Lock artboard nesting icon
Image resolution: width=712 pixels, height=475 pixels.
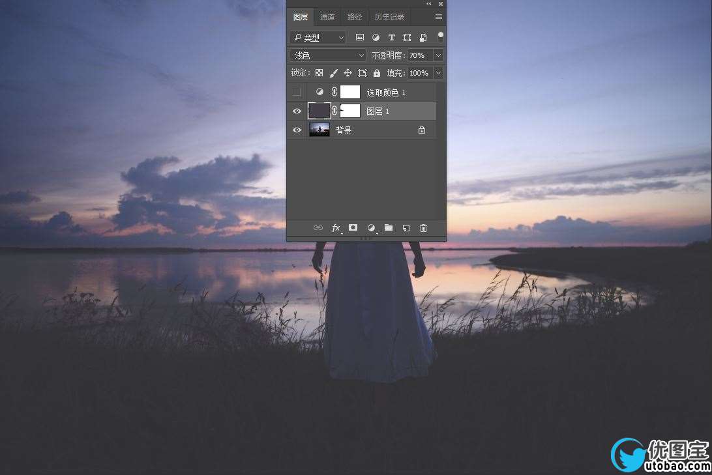[x=362, y=73]
